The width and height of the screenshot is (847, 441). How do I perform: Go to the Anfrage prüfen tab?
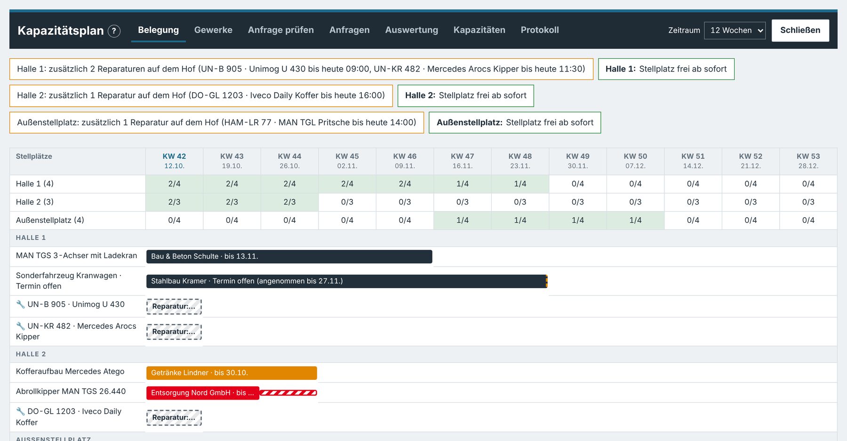[280, 30]
